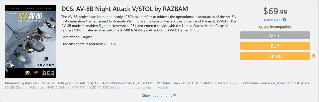Click the DCS Series logo on the cover
This screenshot has width=319, height=102.
point(47,73)
